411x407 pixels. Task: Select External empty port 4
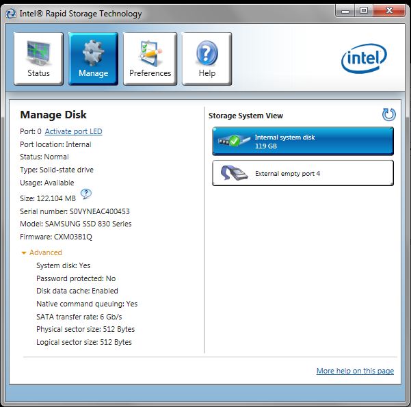[x=303, y=173]
